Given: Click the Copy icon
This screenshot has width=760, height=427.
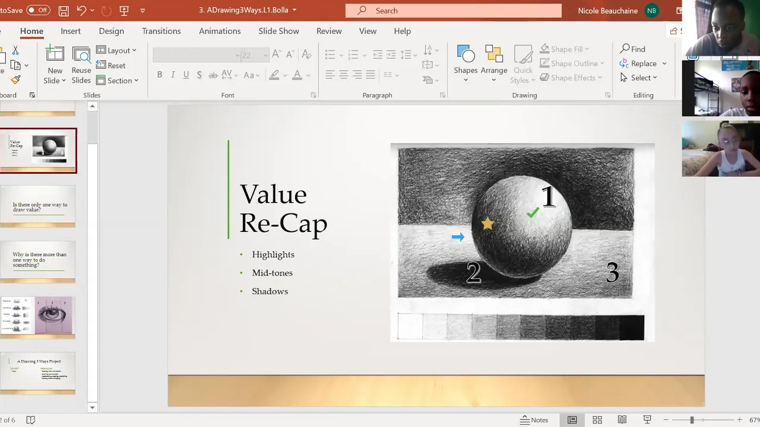Looking at the screenshot, I should tap(16, 65).
